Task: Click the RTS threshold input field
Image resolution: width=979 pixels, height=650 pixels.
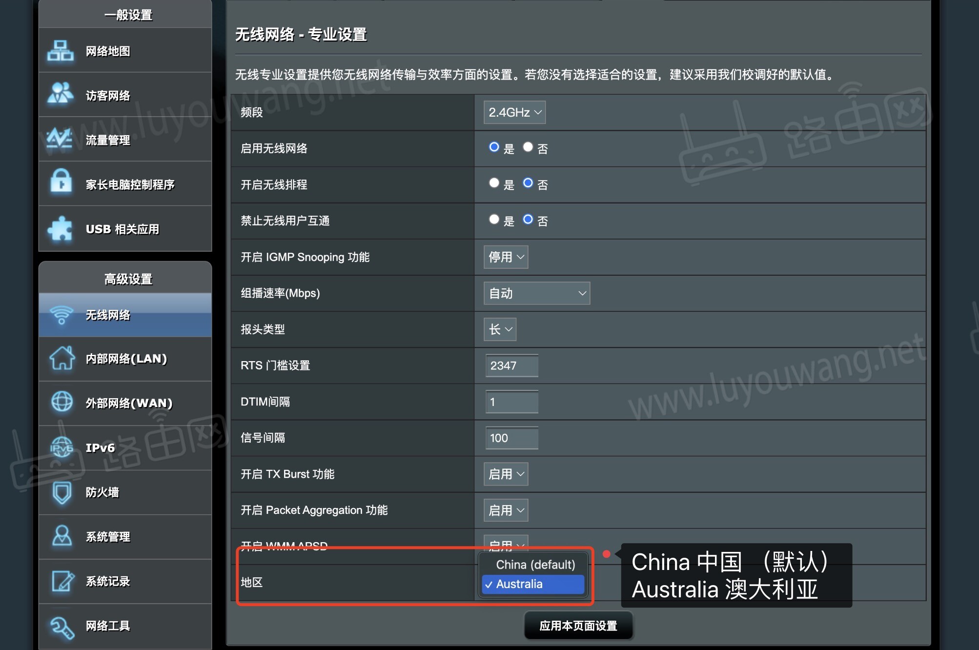Action: click(x=511, y=366)
